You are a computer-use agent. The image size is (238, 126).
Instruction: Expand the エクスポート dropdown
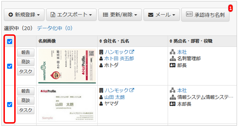pyautogui.click(x=71, y=15)
